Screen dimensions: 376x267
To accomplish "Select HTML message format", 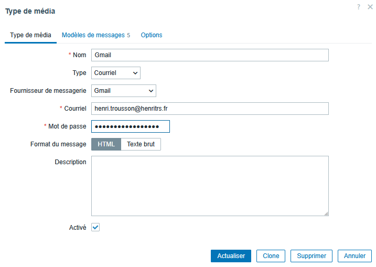I will tap(106, 144).
